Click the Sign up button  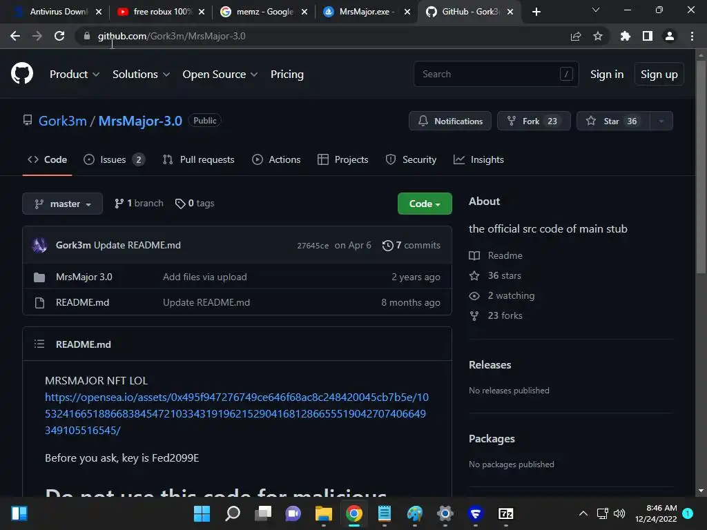point(659,75)
